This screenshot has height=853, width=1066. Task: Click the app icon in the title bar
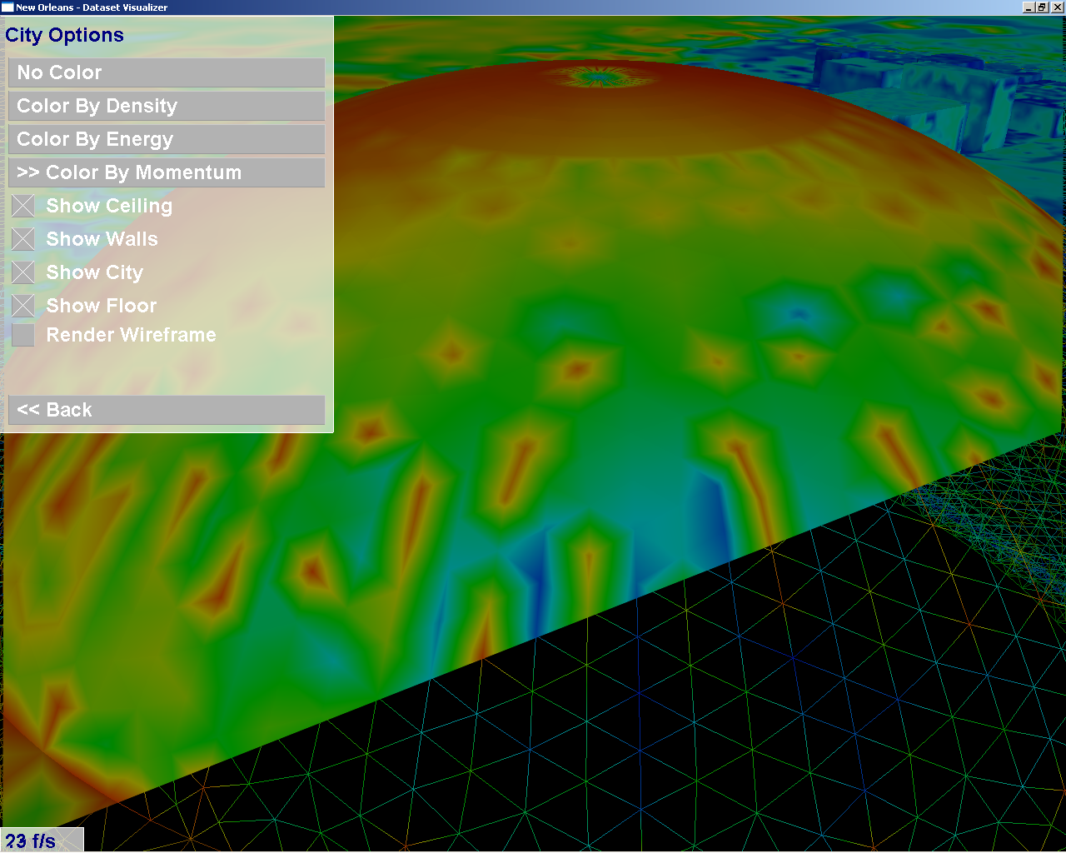point(7,7)
